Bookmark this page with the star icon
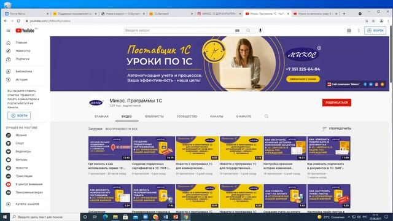 tap(373, 21)
